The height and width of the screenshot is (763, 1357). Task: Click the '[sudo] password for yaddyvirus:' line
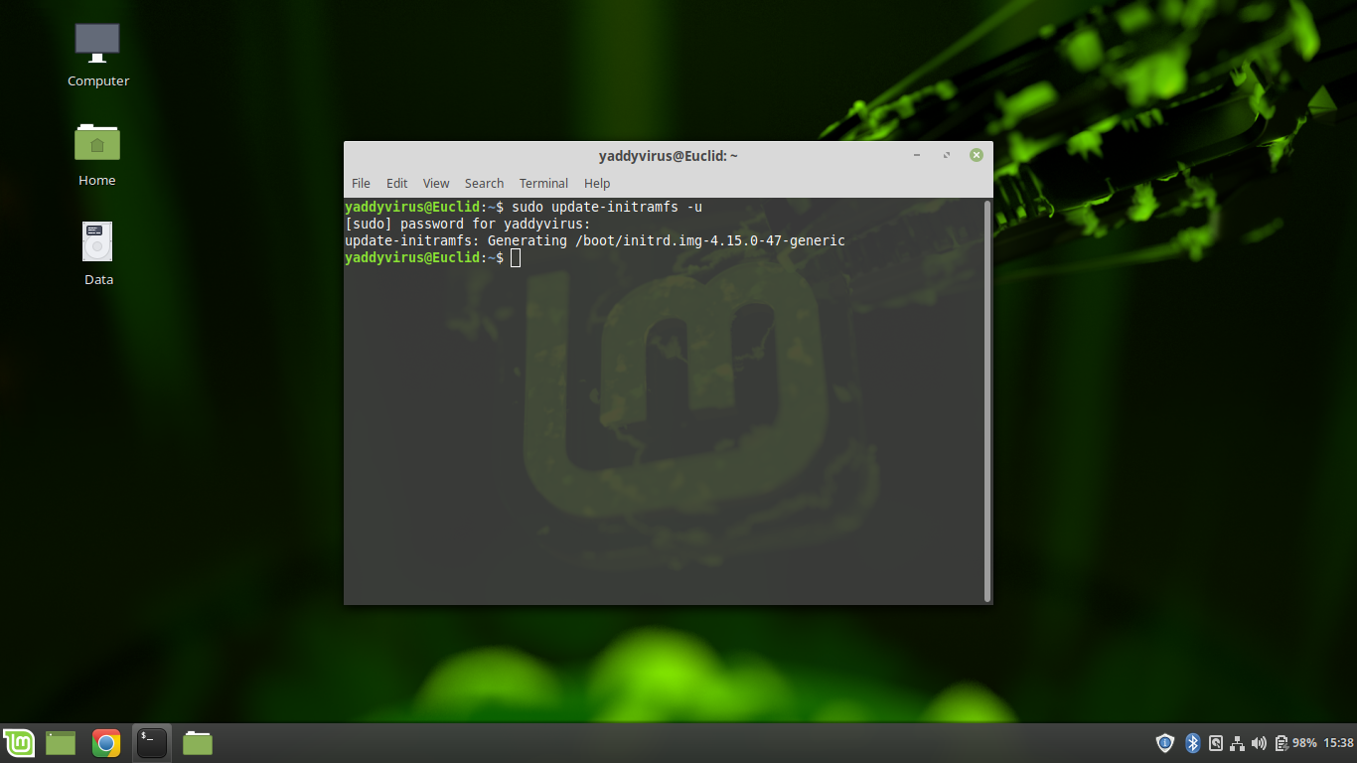pyautogui.click(x=468, y=224)
